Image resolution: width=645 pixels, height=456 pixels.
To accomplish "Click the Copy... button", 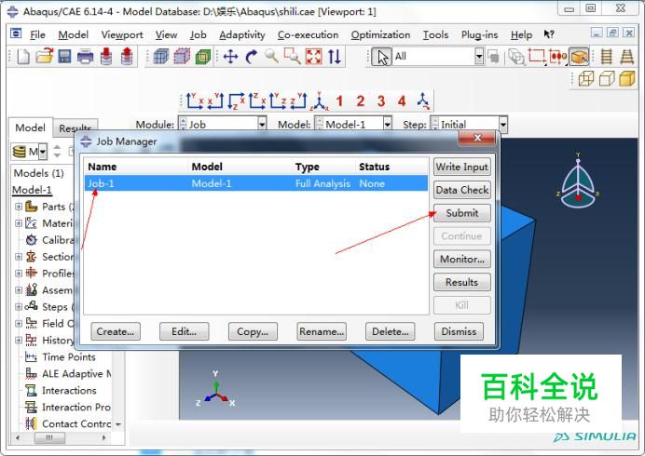I will [253, 331].
